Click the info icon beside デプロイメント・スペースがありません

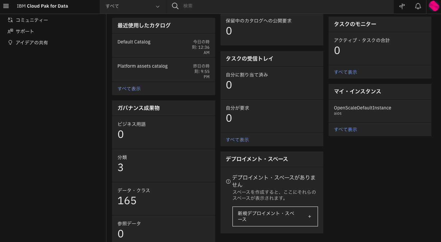coord(228,181)
